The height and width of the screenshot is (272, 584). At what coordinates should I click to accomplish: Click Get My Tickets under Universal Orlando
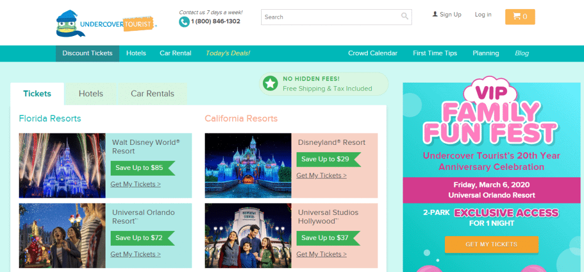[136, 254]
